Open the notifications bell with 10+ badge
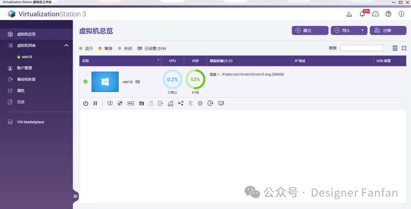This screenshot has width=411, height=209. (362, 14)
